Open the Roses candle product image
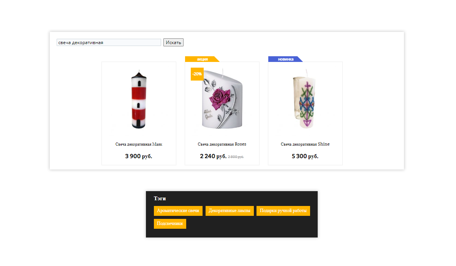The height and width of the screenshot is (266, 456). pos(222,99)
